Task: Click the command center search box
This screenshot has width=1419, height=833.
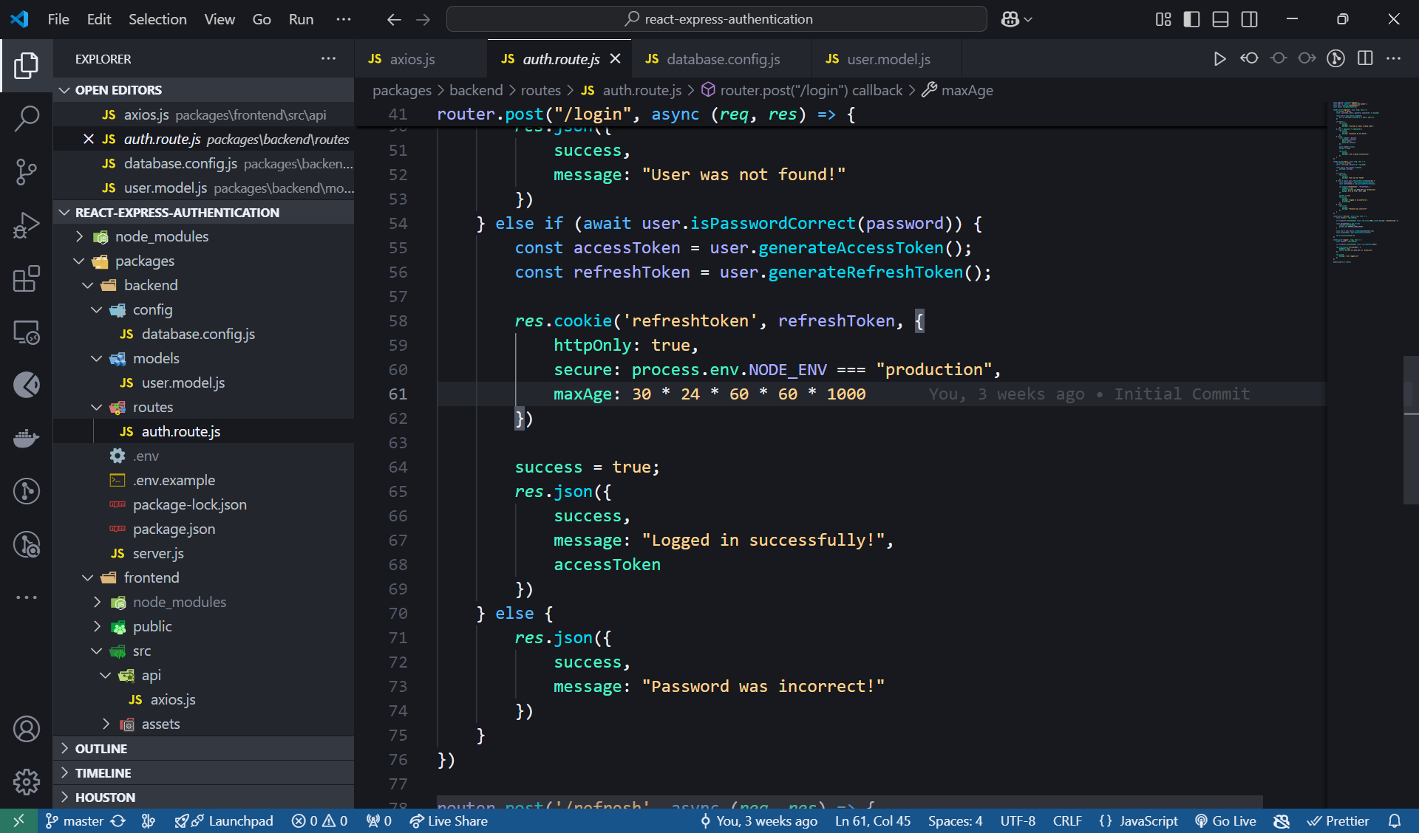Action: click(x=717, y=19)
